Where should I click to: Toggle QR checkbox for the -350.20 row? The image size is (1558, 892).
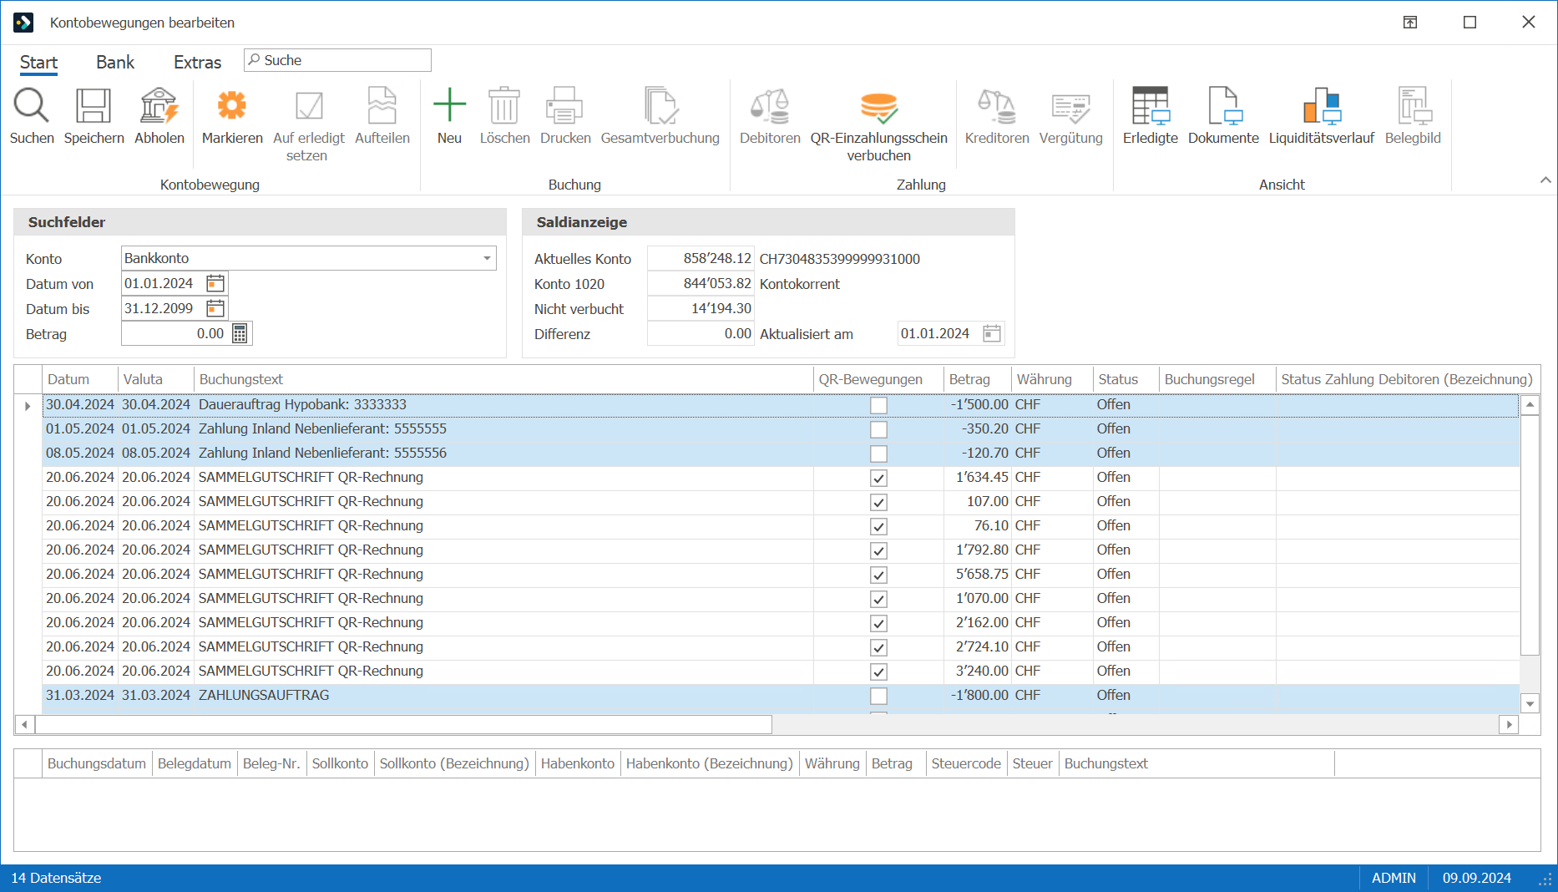click(x=878, y=429)
